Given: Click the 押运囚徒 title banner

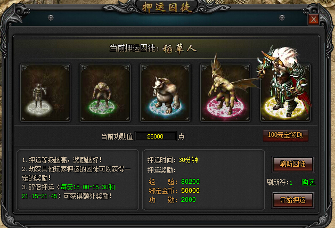Looking at the screenshot, I should click(166, 7).
